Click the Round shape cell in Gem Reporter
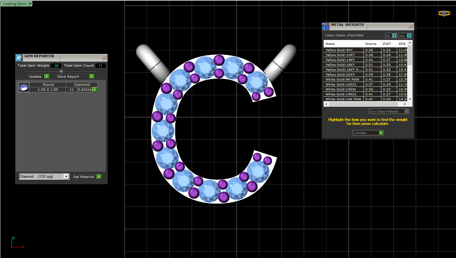The width and height of the screenshot is (456, 258). pyautogui.click(x=48, y=85)
